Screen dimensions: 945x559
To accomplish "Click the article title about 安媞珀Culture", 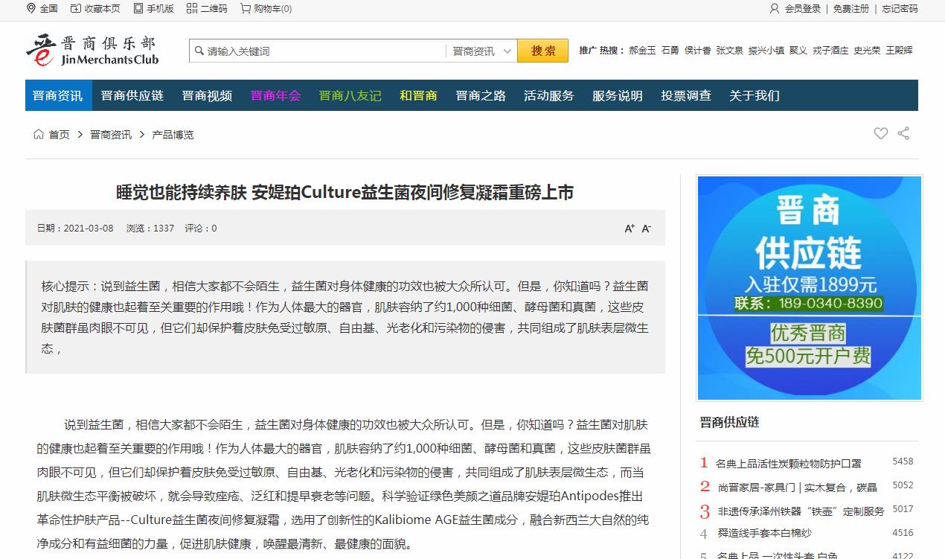I will tap(345, 192).
